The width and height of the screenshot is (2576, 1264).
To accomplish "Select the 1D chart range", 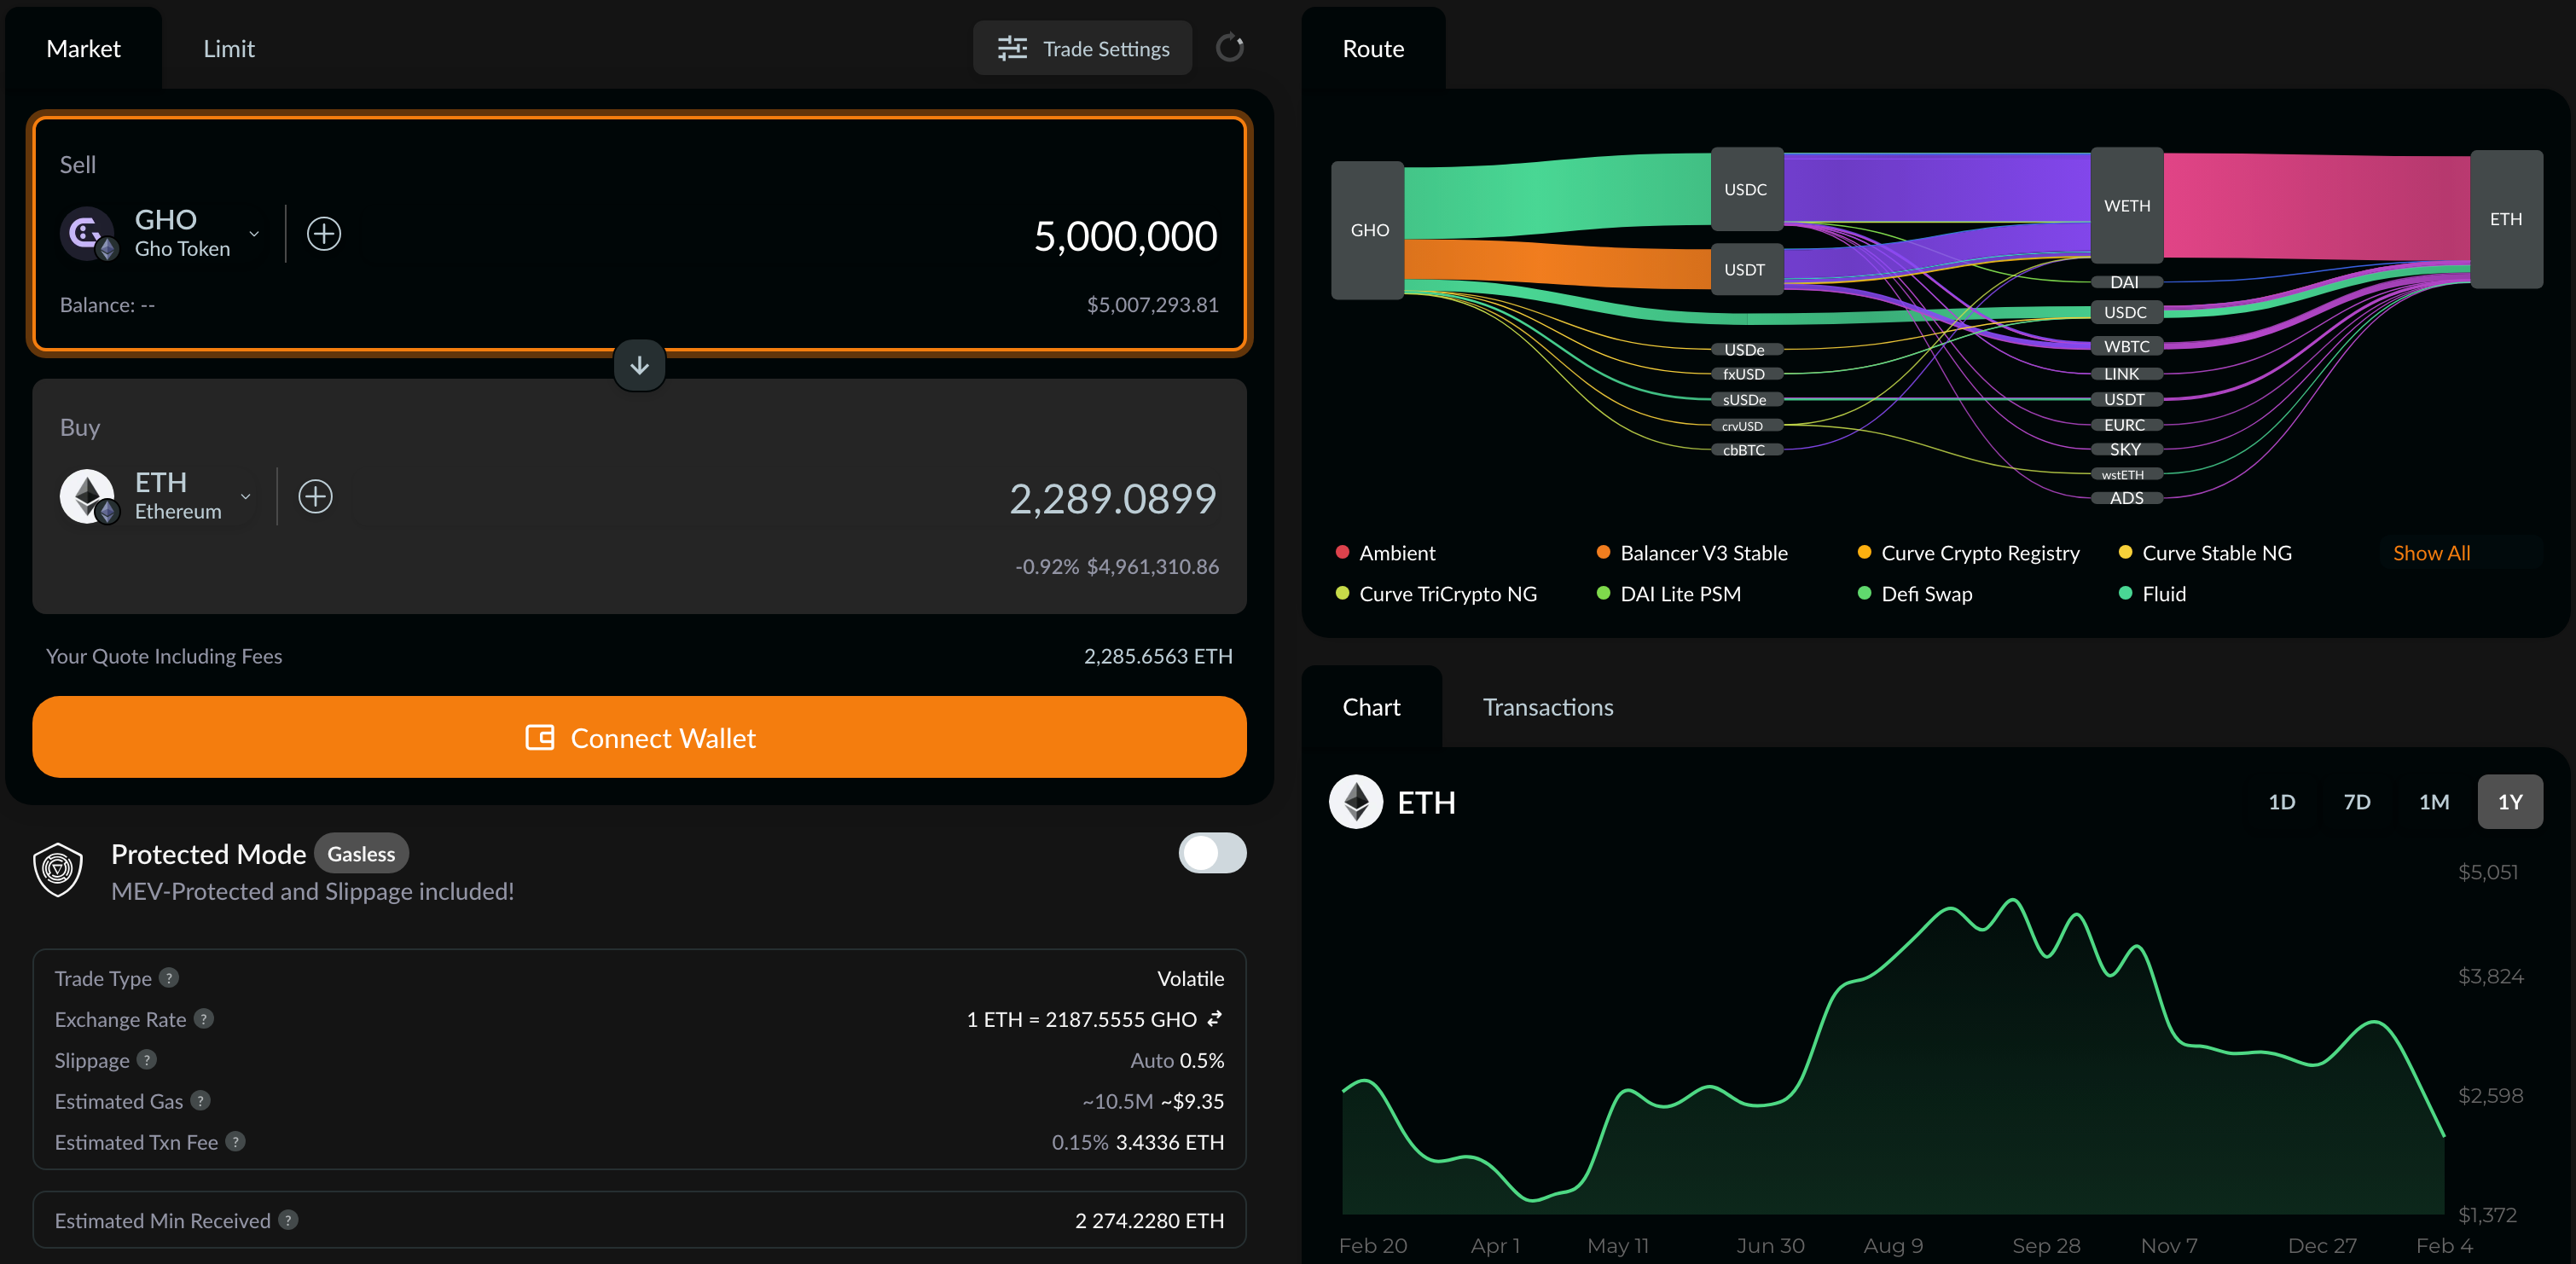I will [x=2281, y=802].
